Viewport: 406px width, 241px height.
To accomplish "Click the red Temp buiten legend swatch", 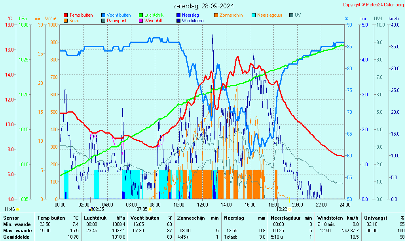I will point(66,15).
